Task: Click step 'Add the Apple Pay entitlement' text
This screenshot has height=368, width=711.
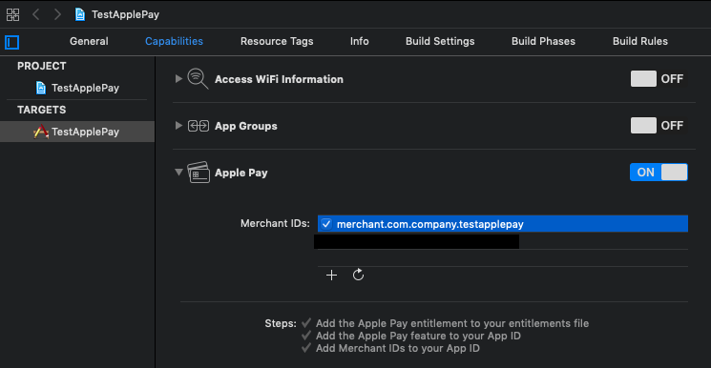Action: pyautogui.click(x=452, y=323)
